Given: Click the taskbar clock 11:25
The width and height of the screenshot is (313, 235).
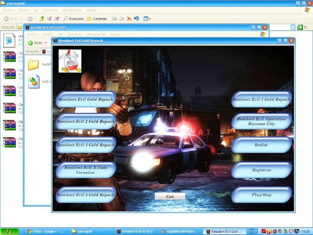Looking at the screenshot, I should tap(305, 231).
